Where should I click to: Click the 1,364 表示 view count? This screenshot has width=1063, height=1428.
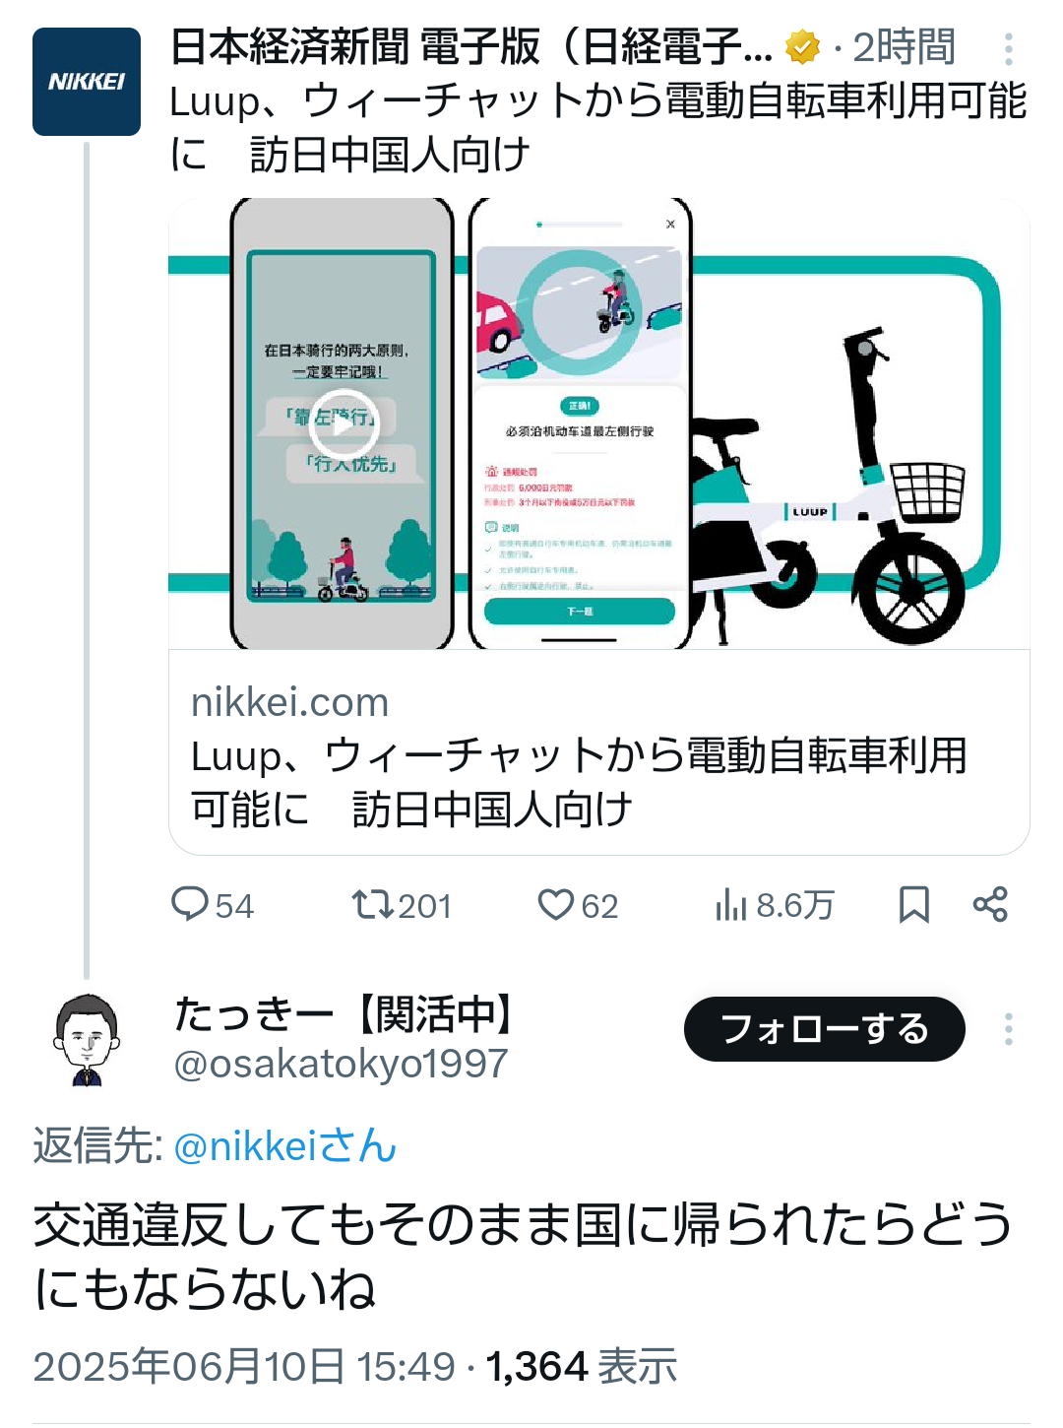click(x=582, y=1367)
